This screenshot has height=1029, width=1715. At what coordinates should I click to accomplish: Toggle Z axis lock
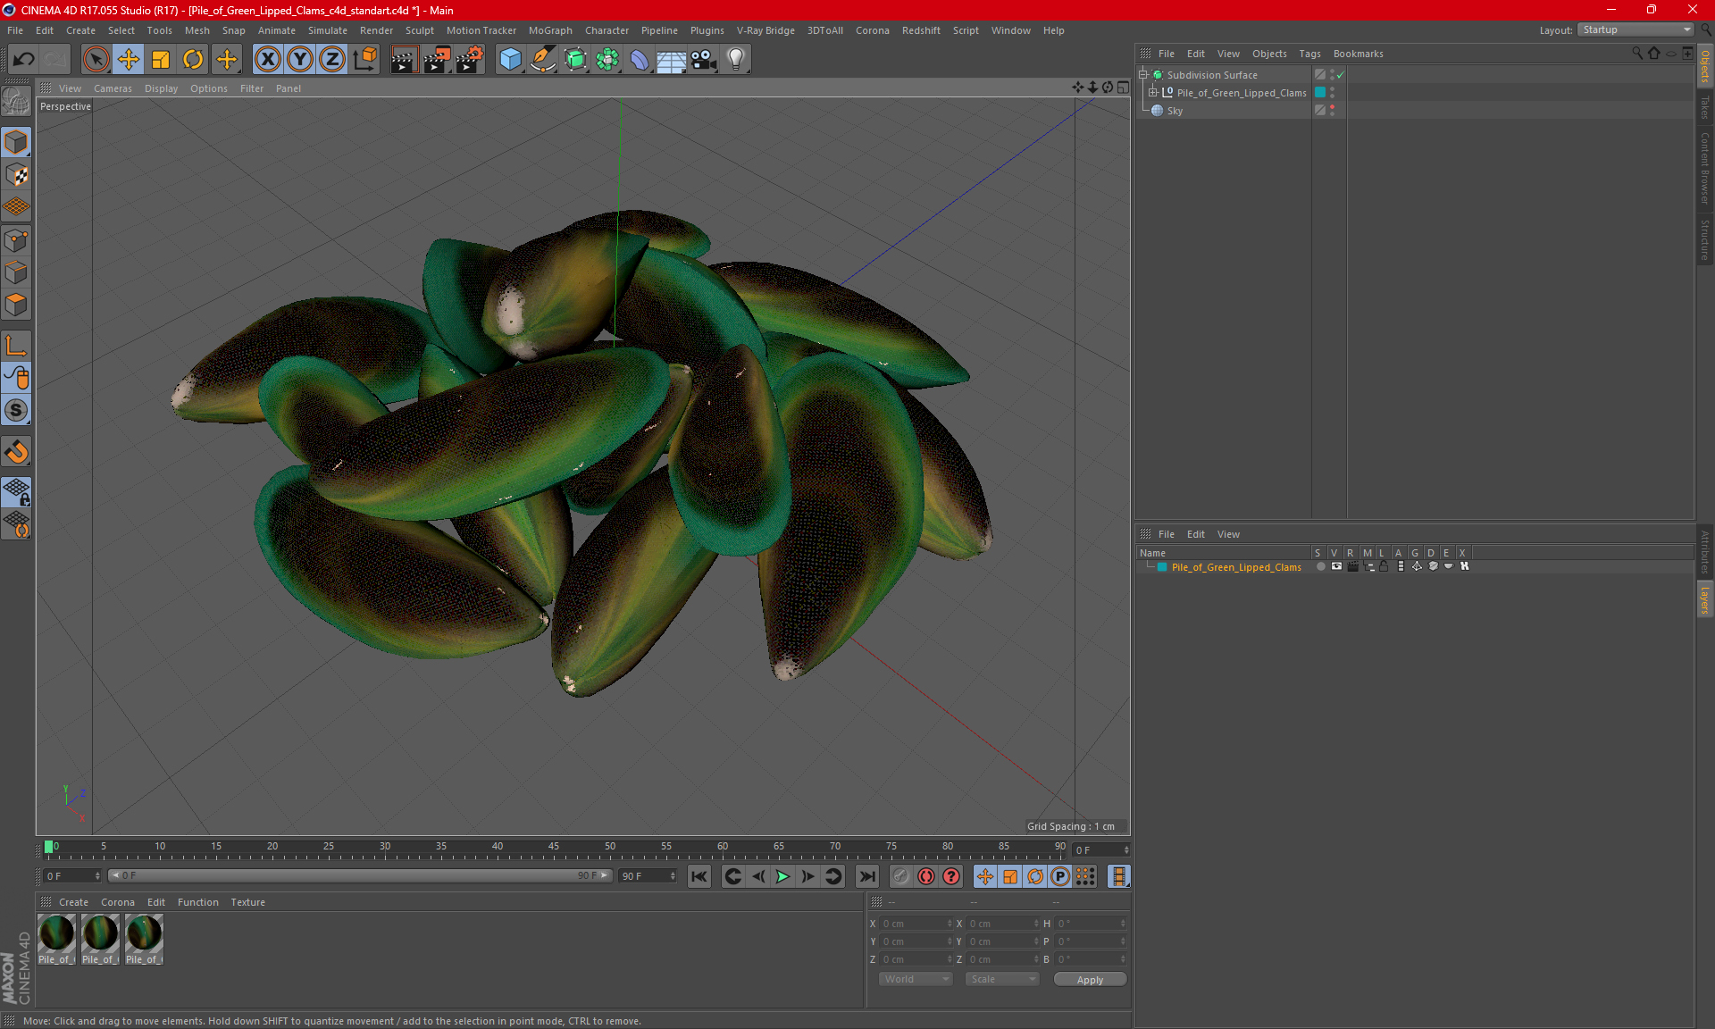point(331,60)
